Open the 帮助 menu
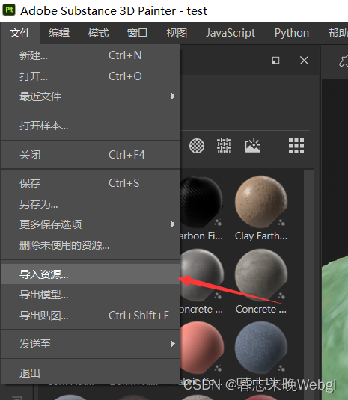348x400 pixels. click(x=338, y=33)
